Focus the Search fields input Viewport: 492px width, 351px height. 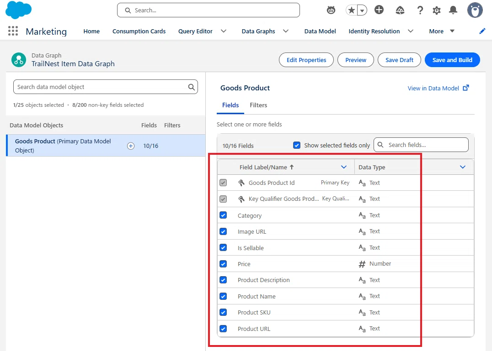point(421,145)
